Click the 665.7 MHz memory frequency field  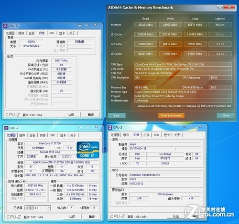(x=61, y=61)
